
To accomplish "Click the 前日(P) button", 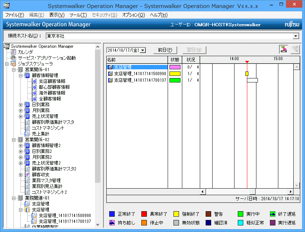I will pos(165,50).
